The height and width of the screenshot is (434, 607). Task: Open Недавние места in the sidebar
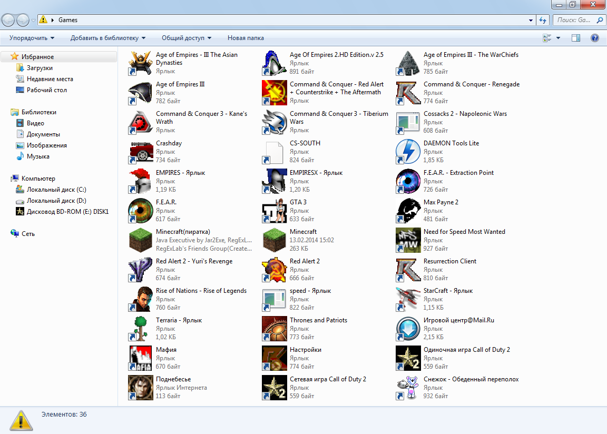click(50, 79)
